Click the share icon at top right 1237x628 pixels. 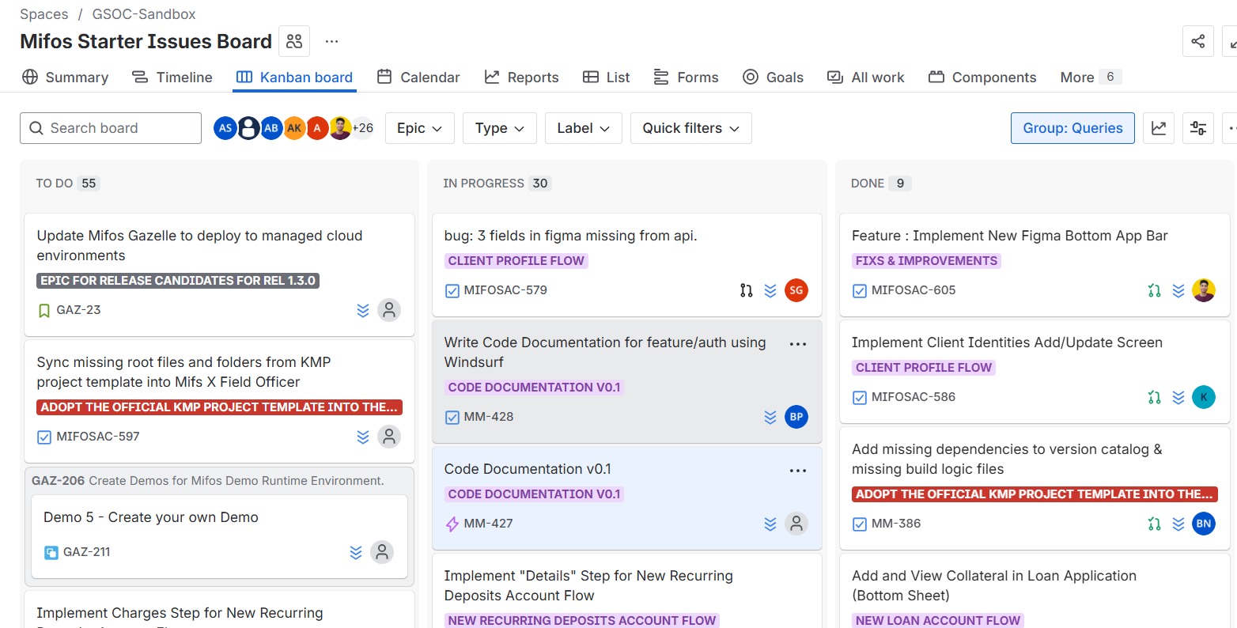pos(1197,41)
